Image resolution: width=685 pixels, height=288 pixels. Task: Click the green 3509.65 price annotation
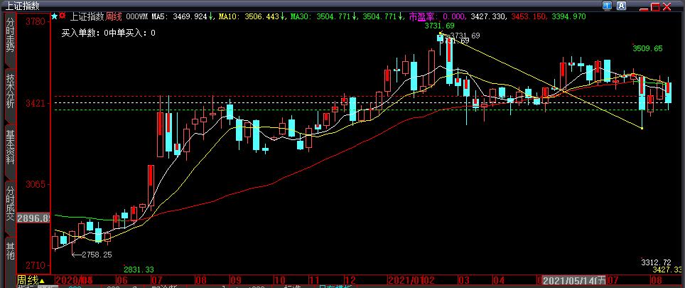click(x=647, y=48)
